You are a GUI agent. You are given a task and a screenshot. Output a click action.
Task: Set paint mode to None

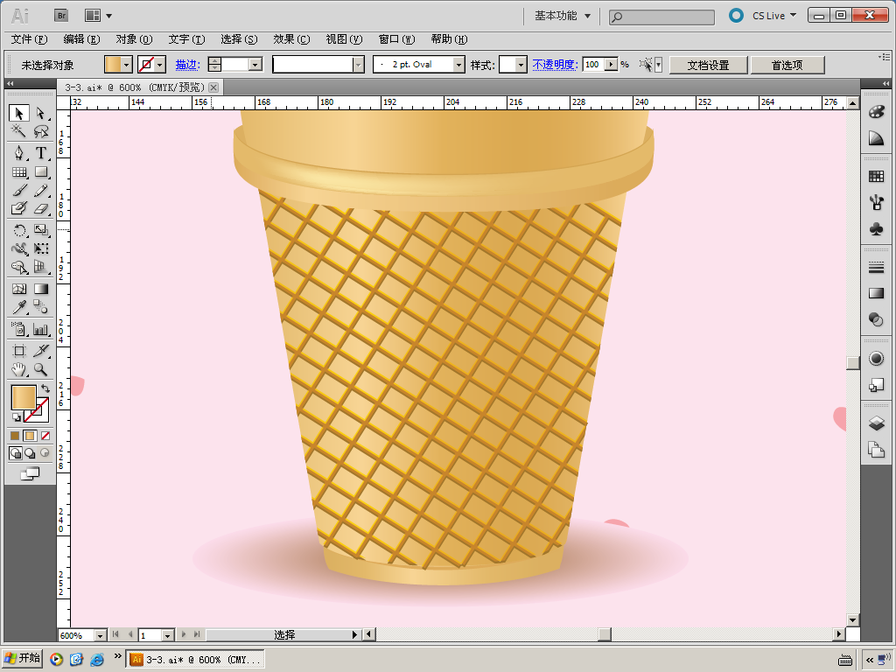tap(45, 436)
